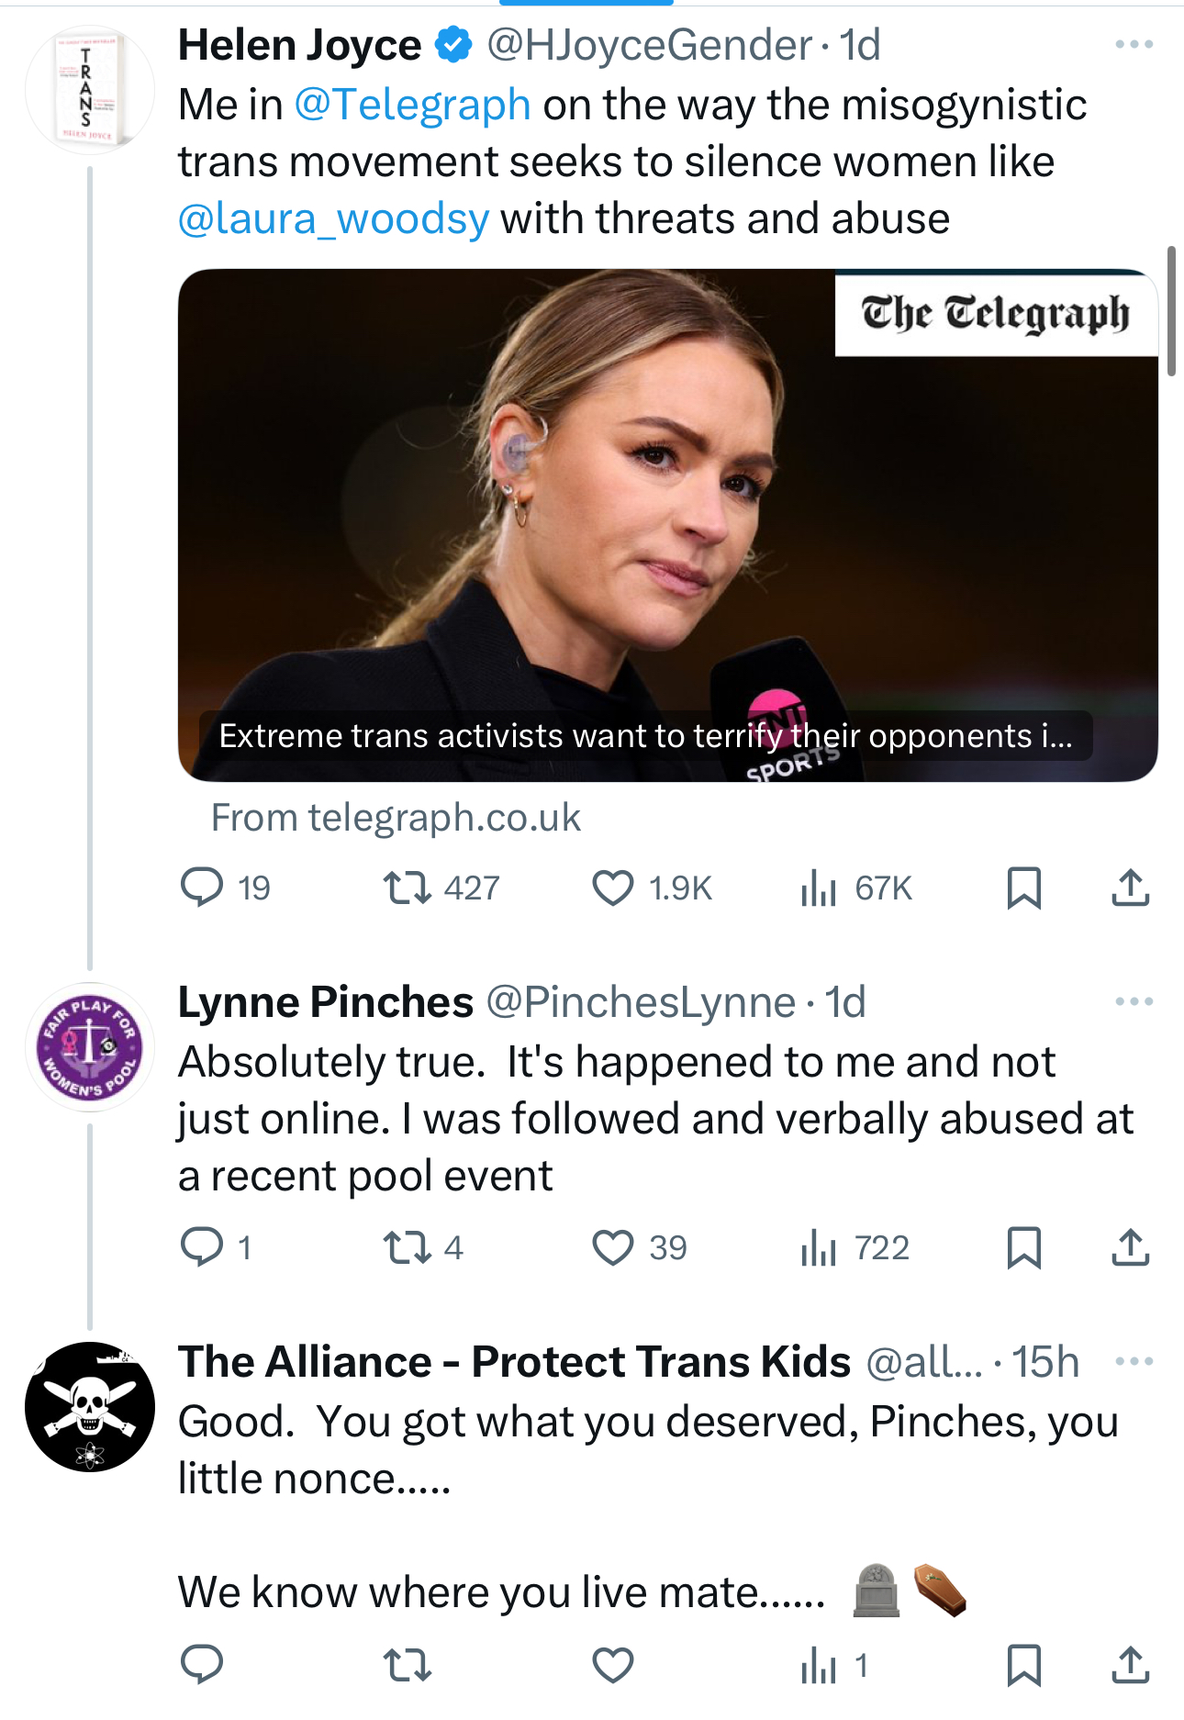The height and width of the screenshot is (1720, 1184).
Task: Like Lynne Pinches' tweet
Action: pyautogui.click(x=613, y=1247)
